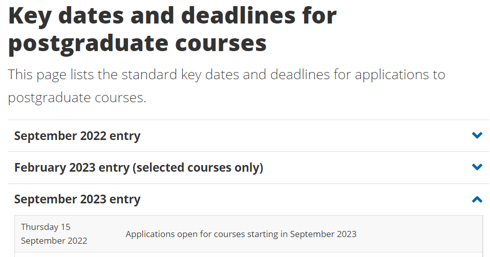Screen dimensions: 490x257
Task: Toggle the 'September 2023 entry' accordion heading
Action: 77,199
